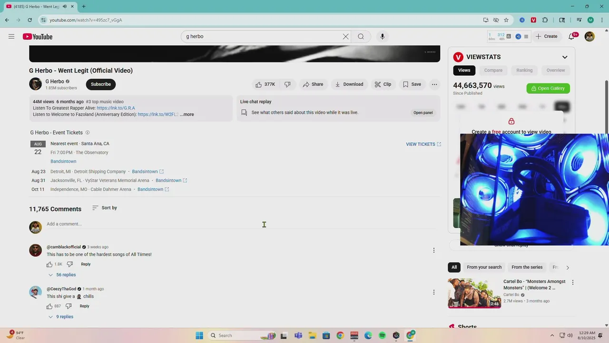The width and height of the screenshot is (609, 343).
Task: Mute the tab with the tab audio icon
Action: [x=65, y=7]
